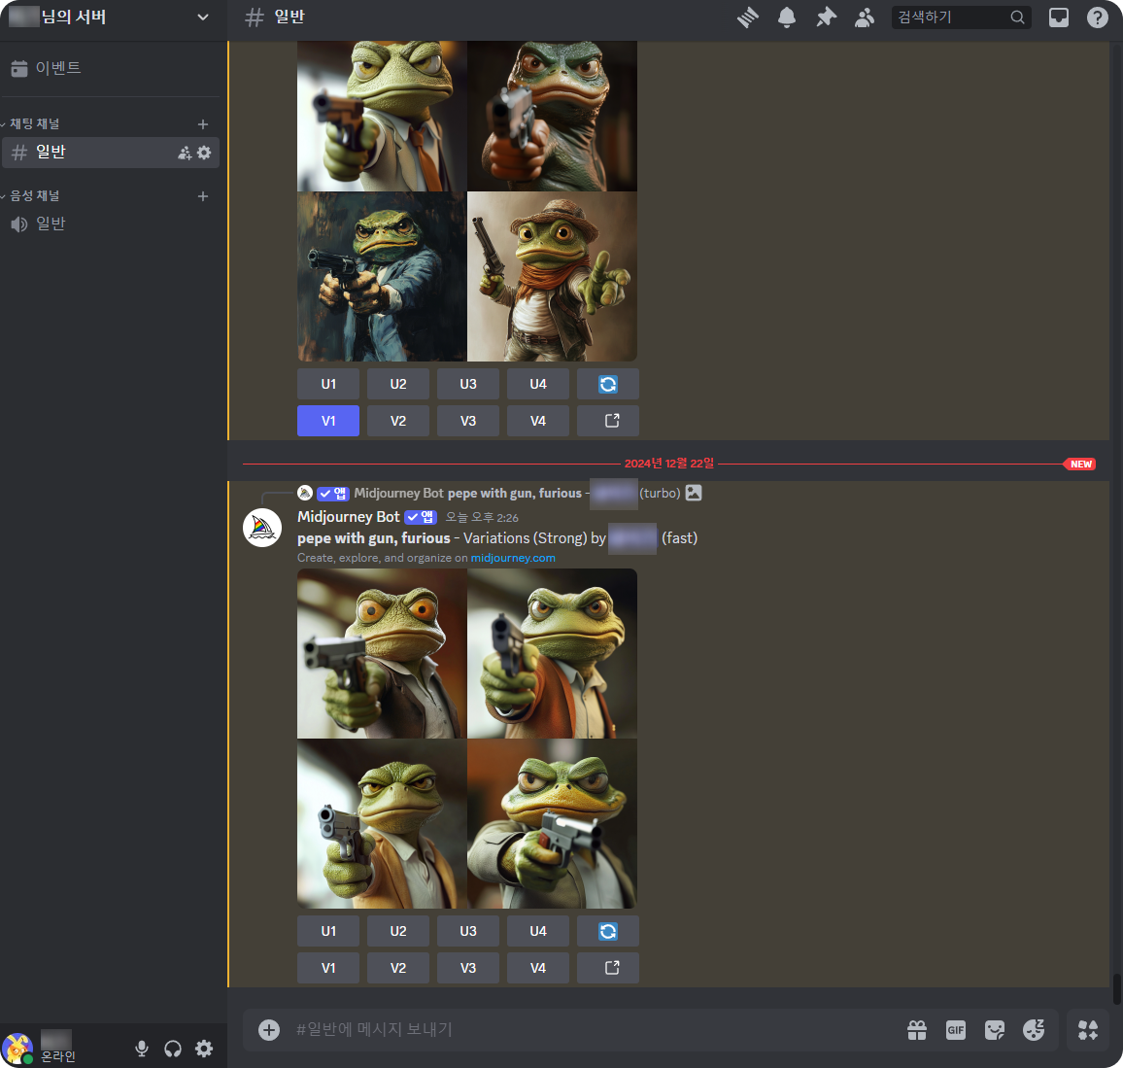Add a text channel with plus icon
The height and width of the screenshot is (1068, 1123).
[x=203, y=124]
